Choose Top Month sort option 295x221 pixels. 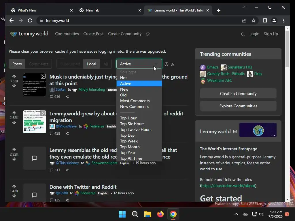click(139, 147)
